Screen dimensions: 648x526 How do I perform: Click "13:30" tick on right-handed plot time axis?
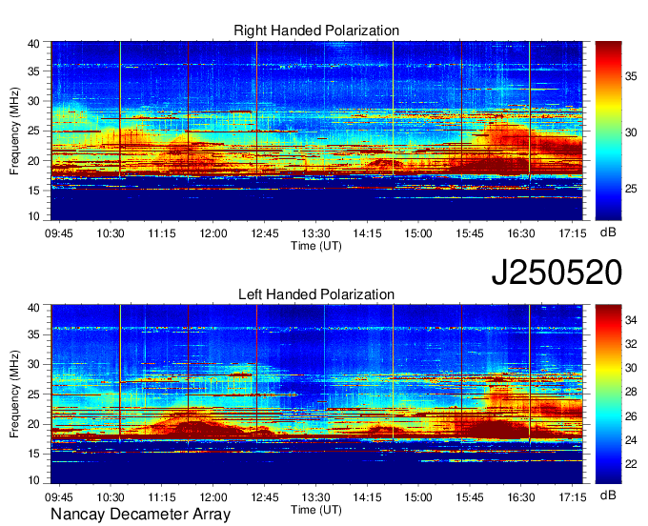pyautogui.click(x=316, y=233)
